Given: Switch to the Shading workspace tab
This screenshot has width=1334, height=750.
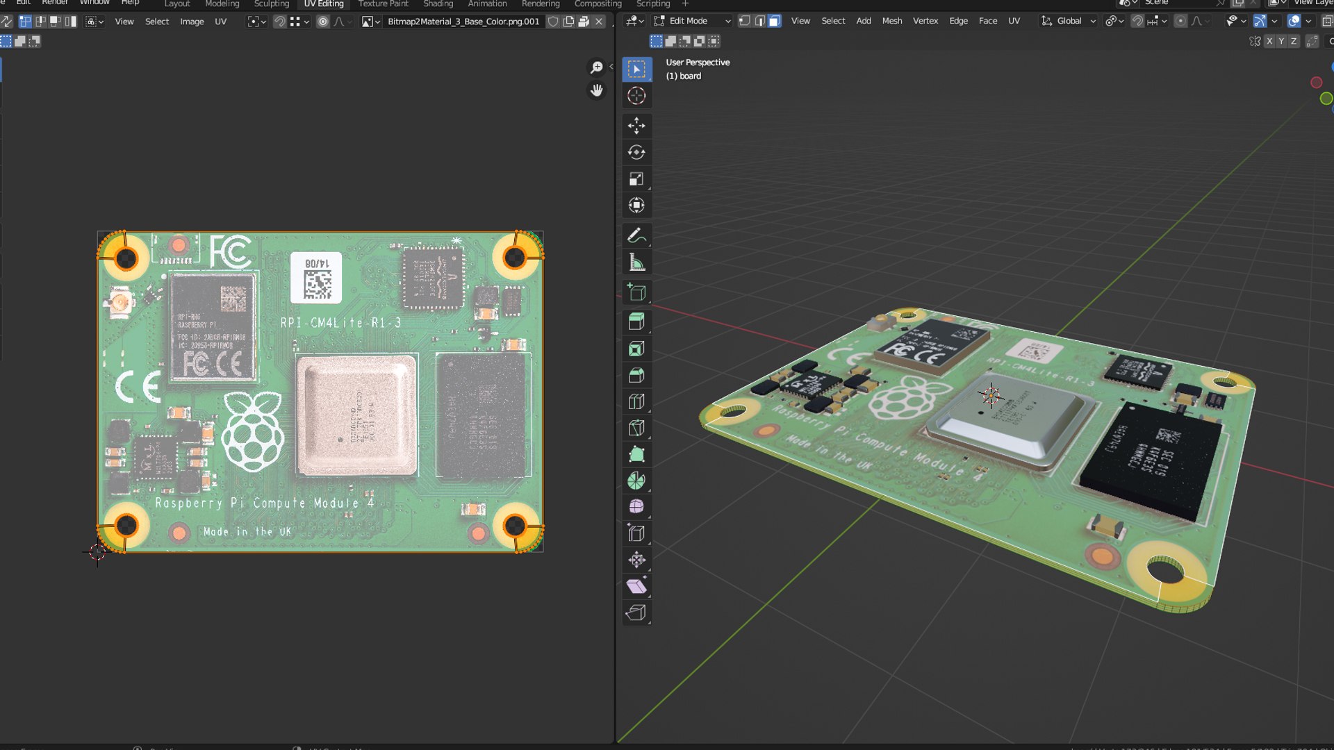Looking at the screenshot, I should 438,3.
